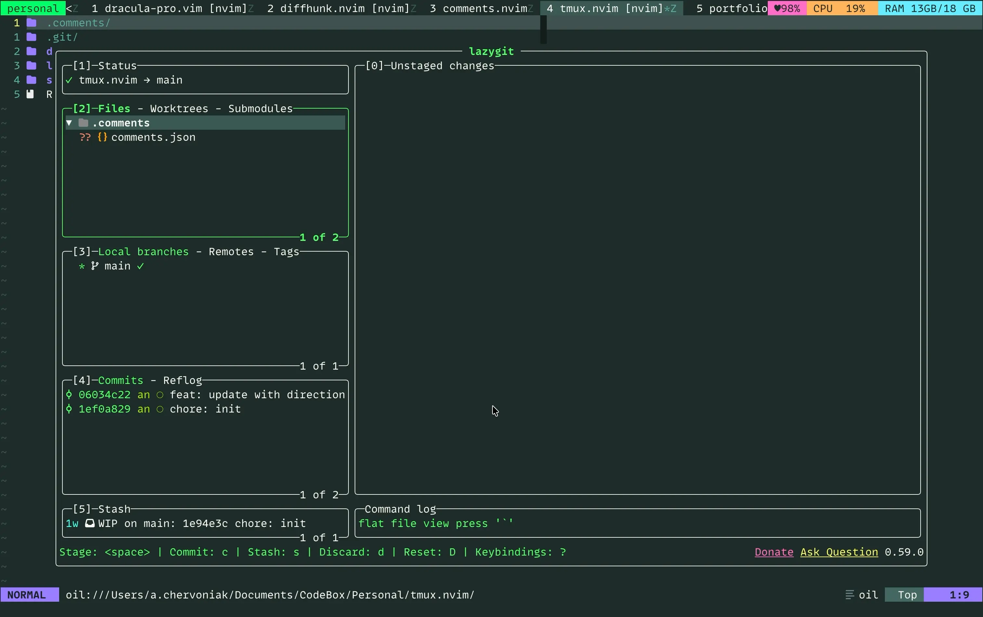This screenshot has height=617, width=983.
Task: Switch to the Local branches tab
Action: coord(144,252)
